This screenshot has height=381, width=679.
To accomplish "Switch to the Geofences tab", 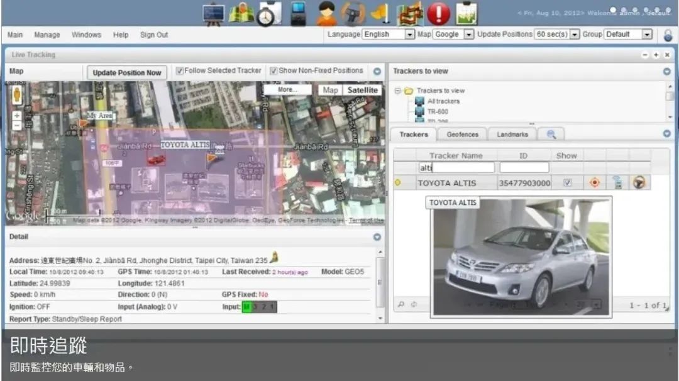I will (x=462, y=134).
